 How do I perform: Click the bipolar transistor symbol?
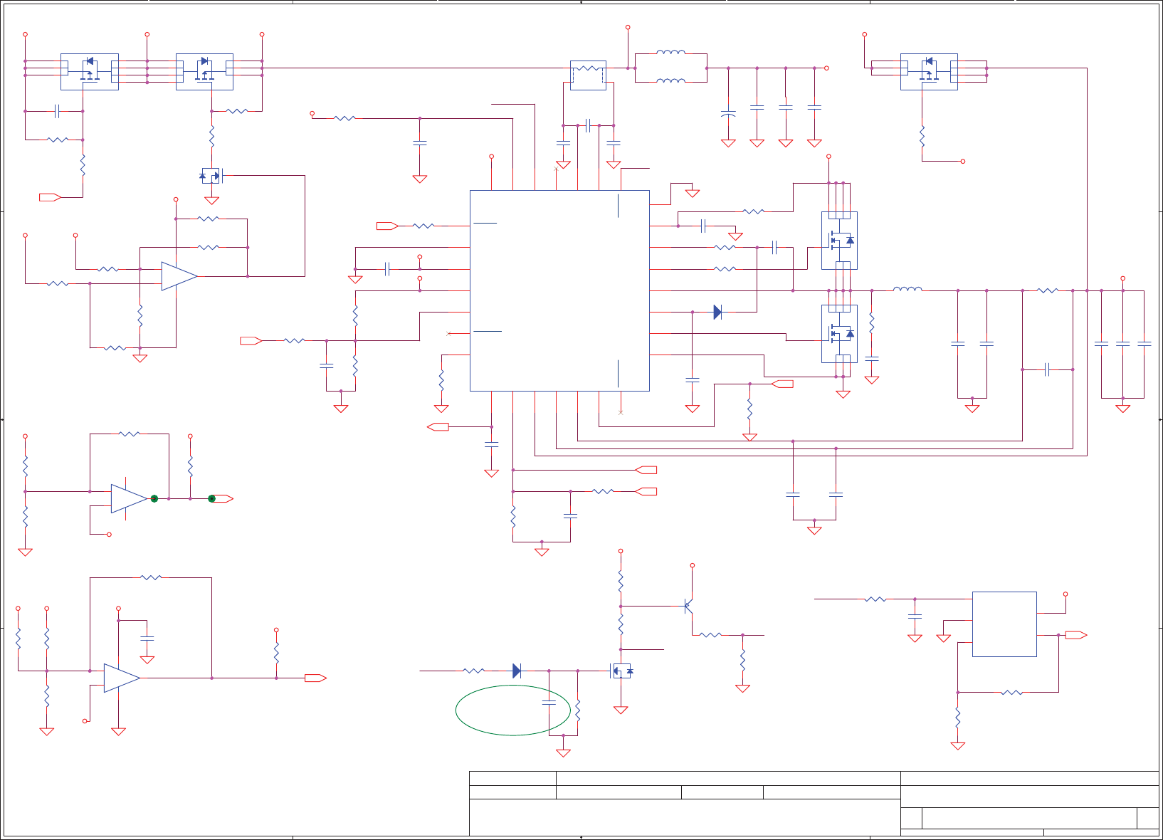tap(688, 606)
